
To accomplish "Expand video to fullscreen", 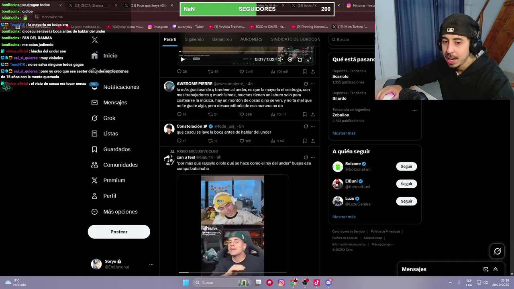I will 309,59.
